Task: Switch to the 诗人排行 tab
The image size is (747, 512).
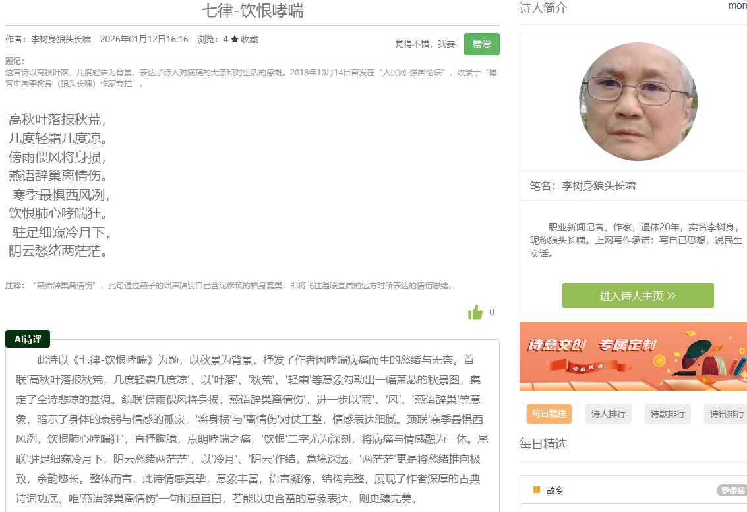Action: [x=608, y=414]
